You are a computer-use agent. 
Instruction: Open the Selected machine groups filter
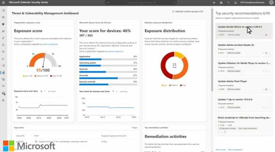click(188, 11)
